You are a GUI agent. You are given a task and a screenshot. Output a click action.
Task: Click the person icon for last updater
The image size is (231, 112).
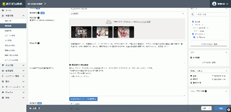tap(191, 83)
